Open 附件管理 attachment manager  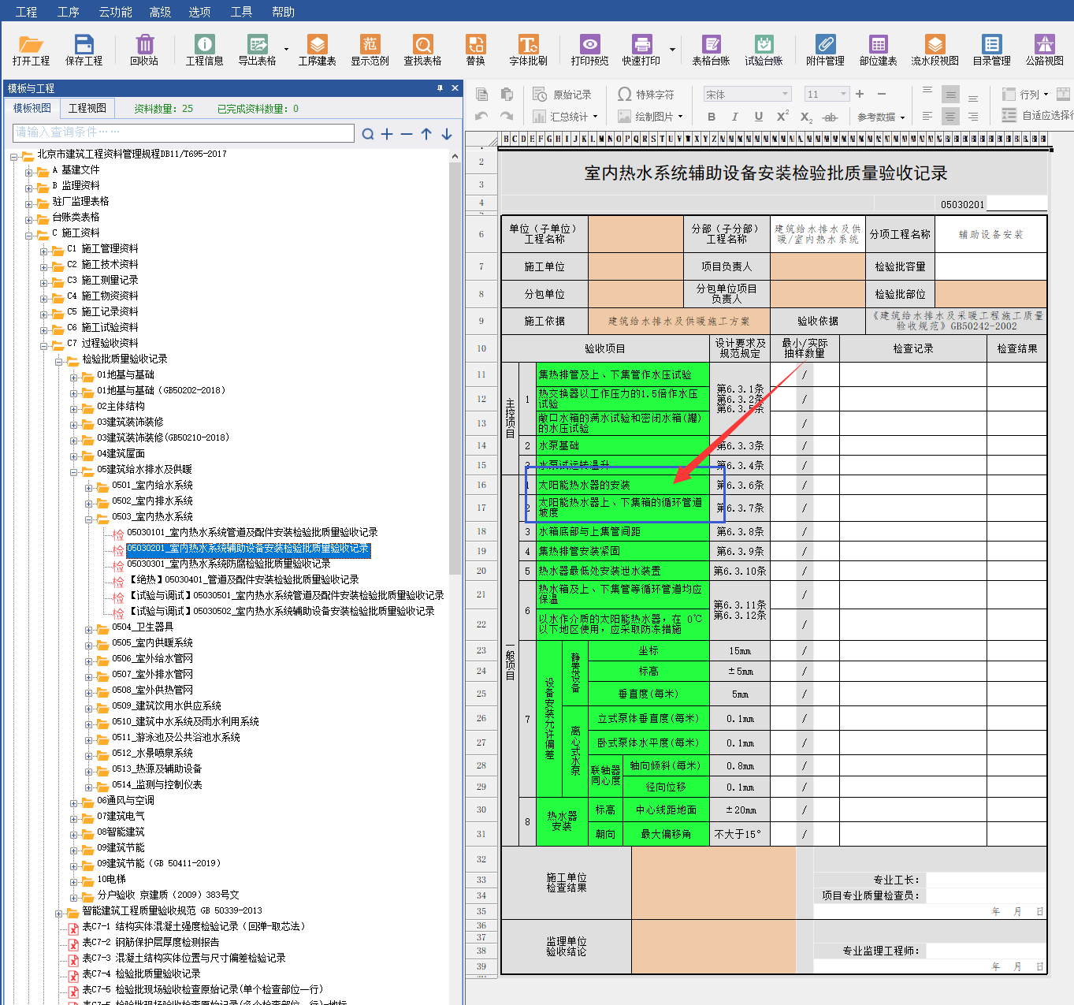[826, 50]
